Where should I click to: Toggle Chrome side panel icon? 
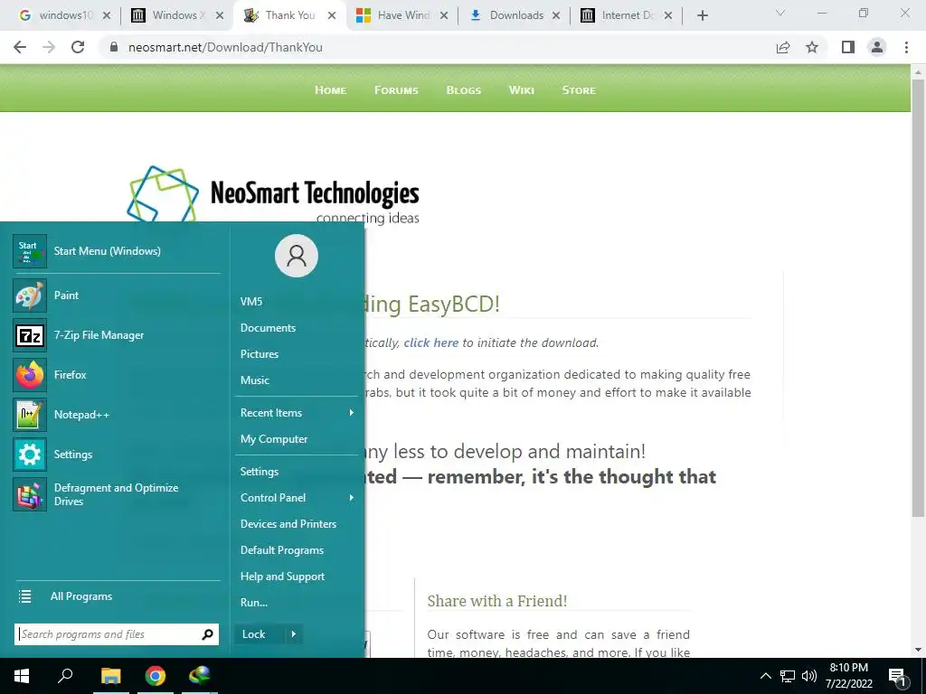[848, 47]
